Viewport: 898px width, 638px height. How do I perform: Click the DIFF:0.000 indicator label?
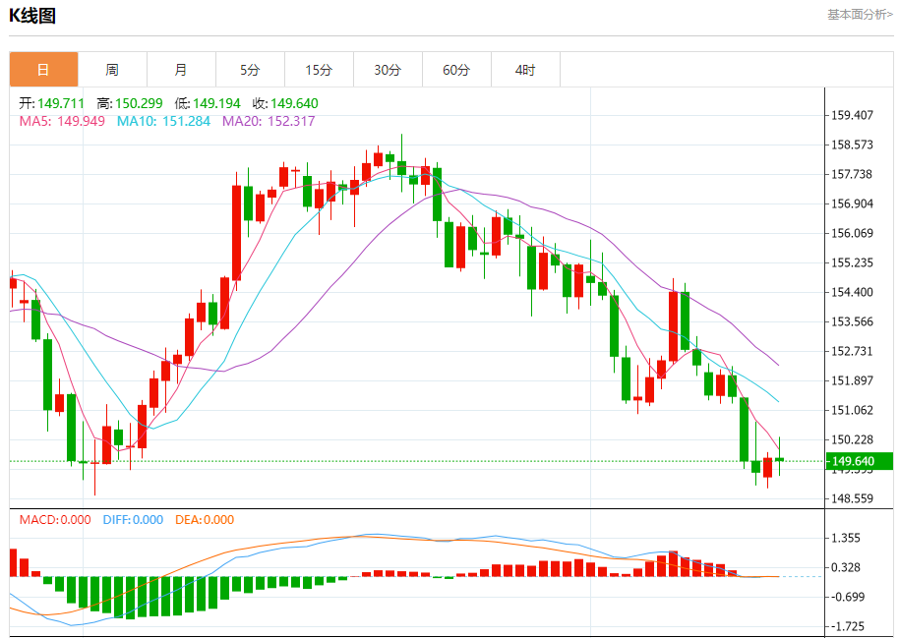point(133,520)
